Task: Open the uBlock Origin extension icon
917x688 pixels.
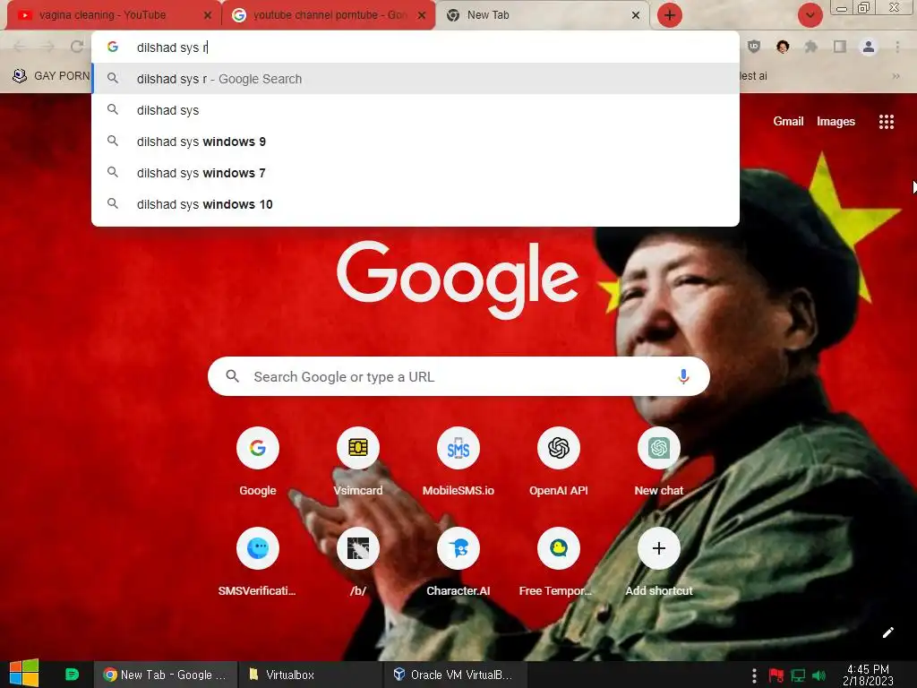Action: [x=754, y=47]
